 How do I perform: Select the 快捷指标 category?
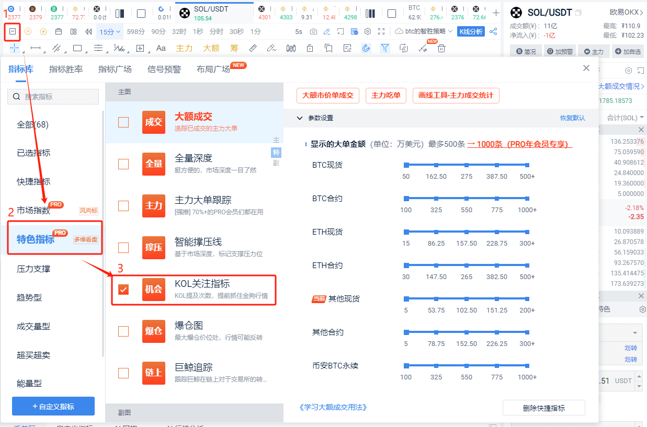coord(33,182)
